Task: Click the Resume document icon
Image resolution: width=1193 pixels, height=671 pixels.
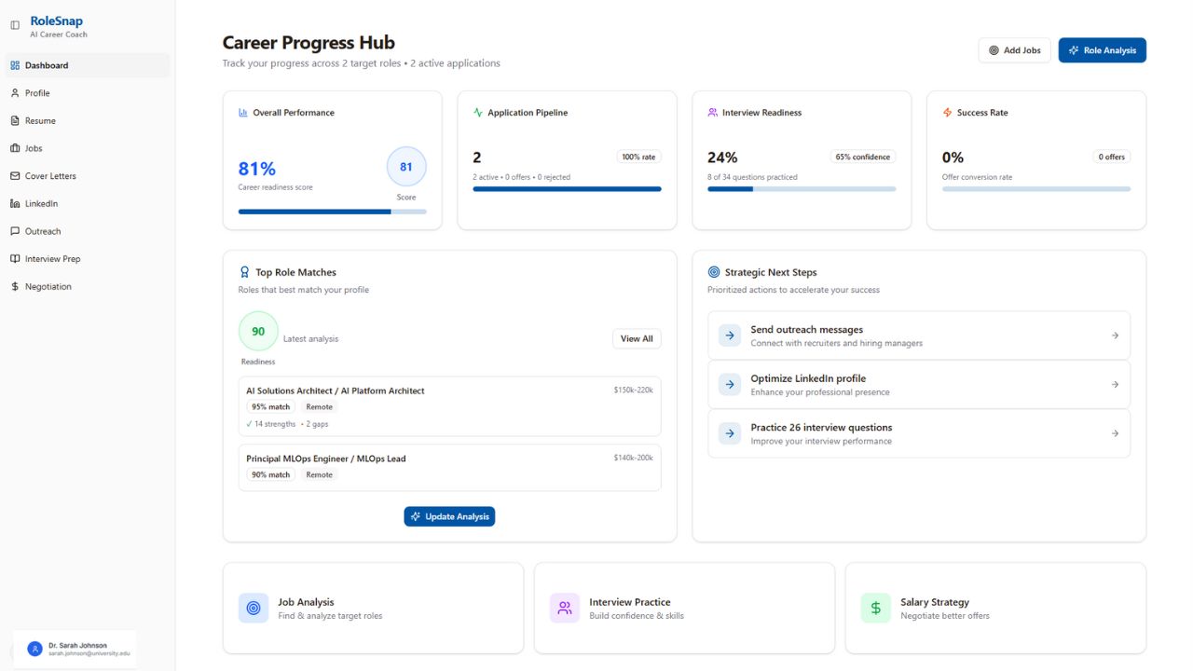Action: [x=15, y=121]
